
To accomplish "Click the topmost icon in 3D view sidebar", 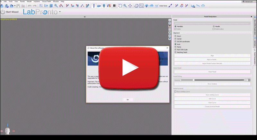I will click(x=170, y=20).
